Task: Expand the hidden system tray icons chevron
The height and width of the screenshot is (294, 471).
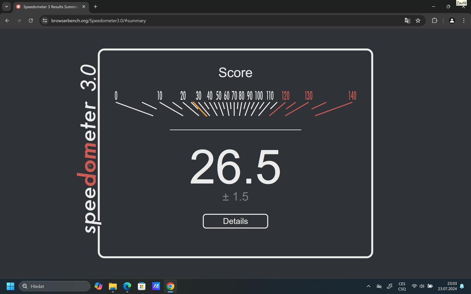Action: tap(368, 286)
